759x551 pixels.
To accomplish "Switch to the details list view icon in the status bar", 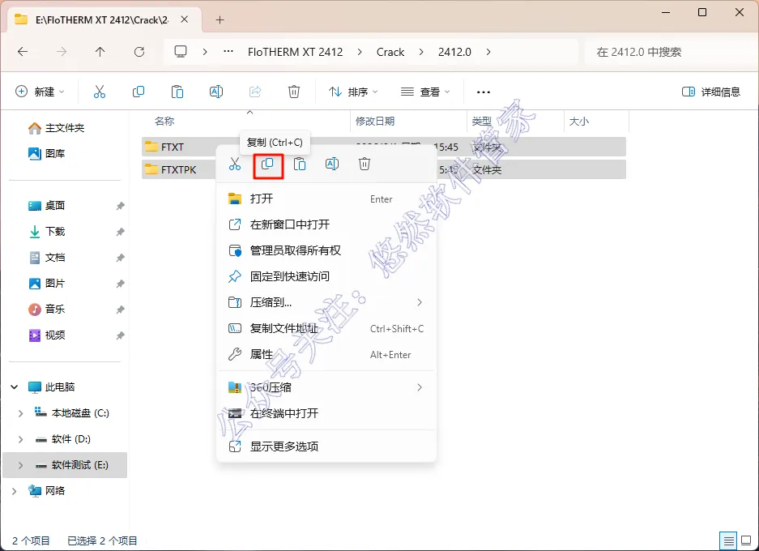I will click(728, 540).
